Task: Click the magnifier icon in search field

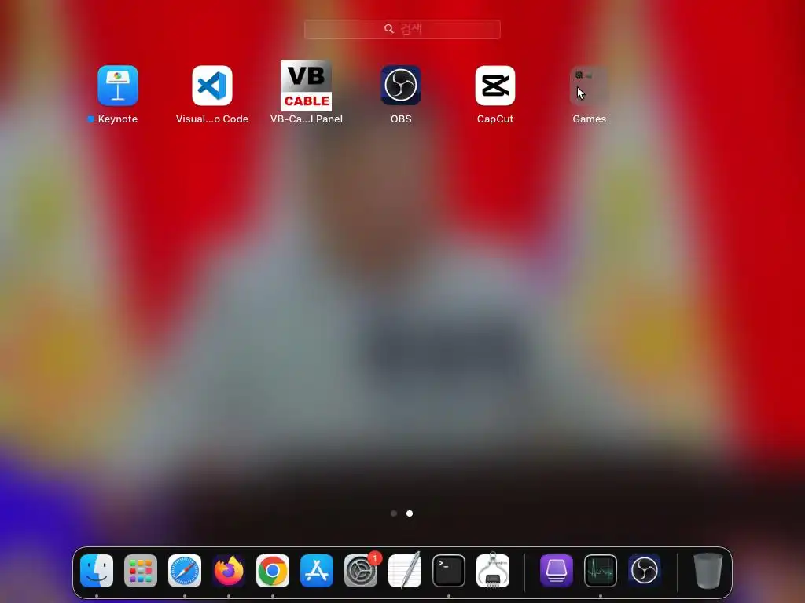Action: click(389, 29)
